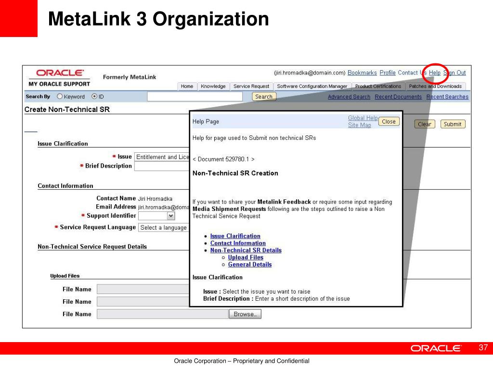Click the search text input field

click(195, 97)
